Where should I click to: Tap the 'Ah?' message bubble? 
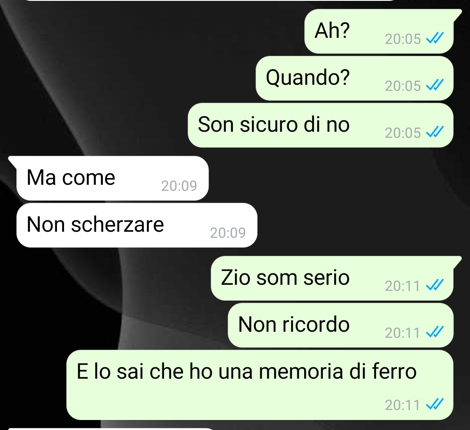(379, 31)
